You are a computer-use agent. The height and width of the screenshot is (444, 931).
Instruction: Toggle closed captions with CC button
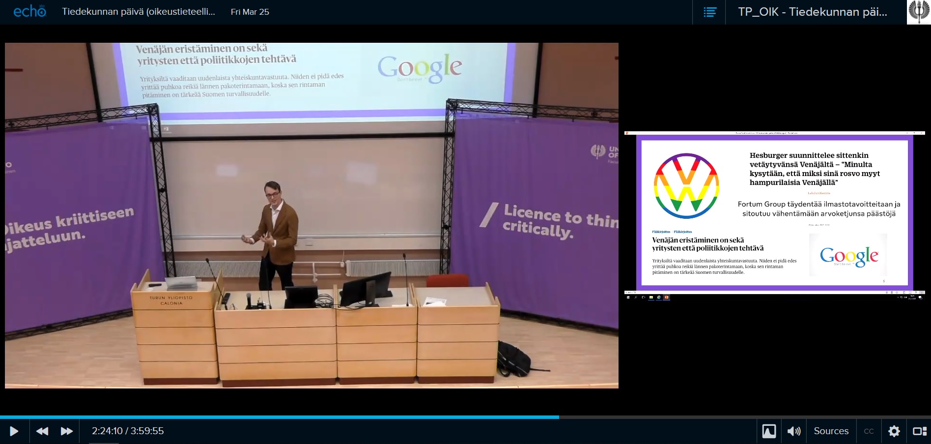869,431
